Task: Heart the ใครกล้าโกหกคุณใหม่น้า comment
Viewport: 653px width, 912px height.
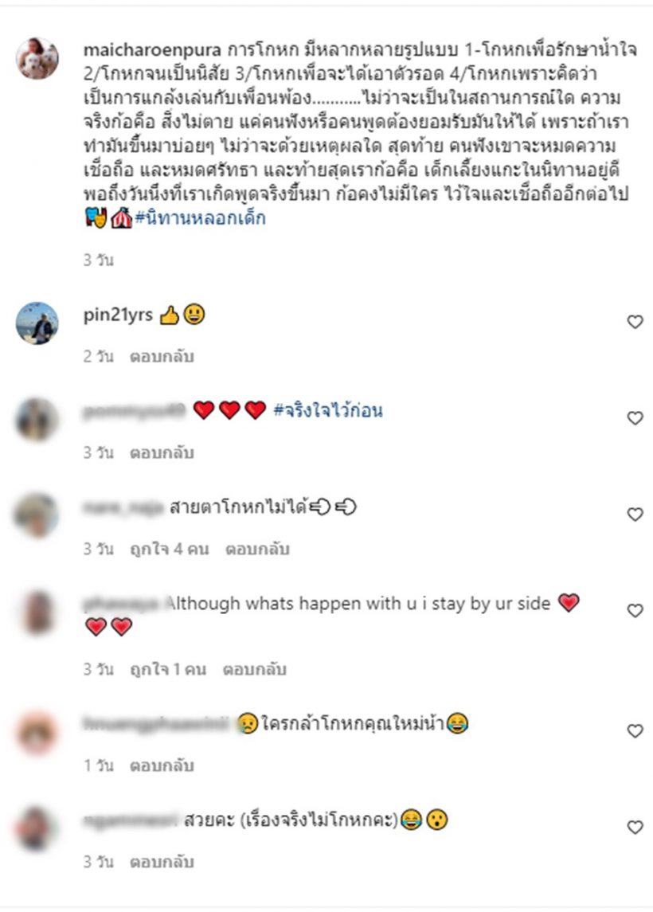Action: 635,730
